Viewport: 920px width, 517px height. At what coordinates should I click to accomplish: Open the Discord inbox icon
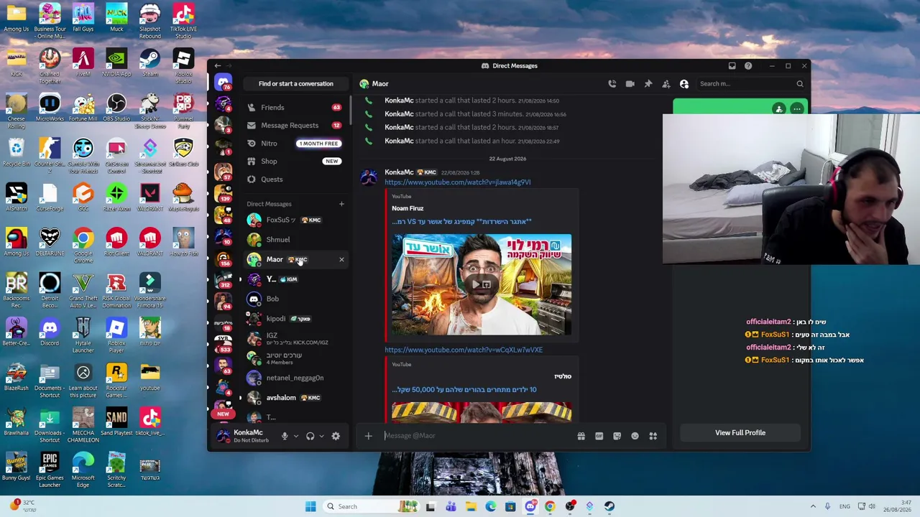click(x=732, y=66)
